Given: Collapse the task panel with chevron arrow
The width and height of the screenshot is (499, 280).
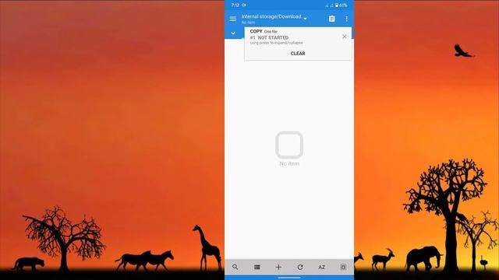Looking at the screenshot, I should [x=233, y=33].
